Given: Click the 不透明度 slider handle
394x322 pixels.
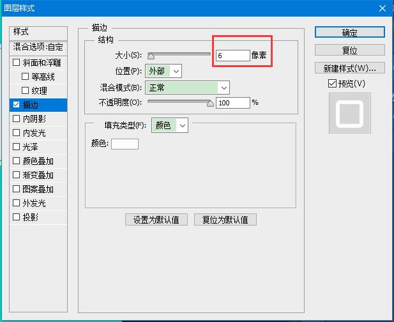Looking at the screenshot, I should tap(210, 103).
